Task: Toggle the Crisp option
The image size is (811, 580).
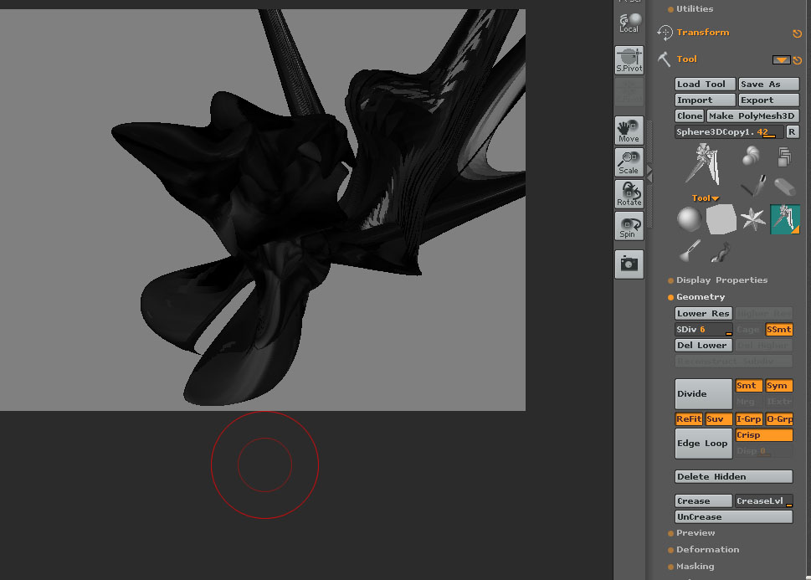Action: (764, 435)
